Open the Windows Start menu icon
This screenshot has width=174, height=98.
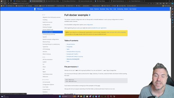tap(60, 96)
